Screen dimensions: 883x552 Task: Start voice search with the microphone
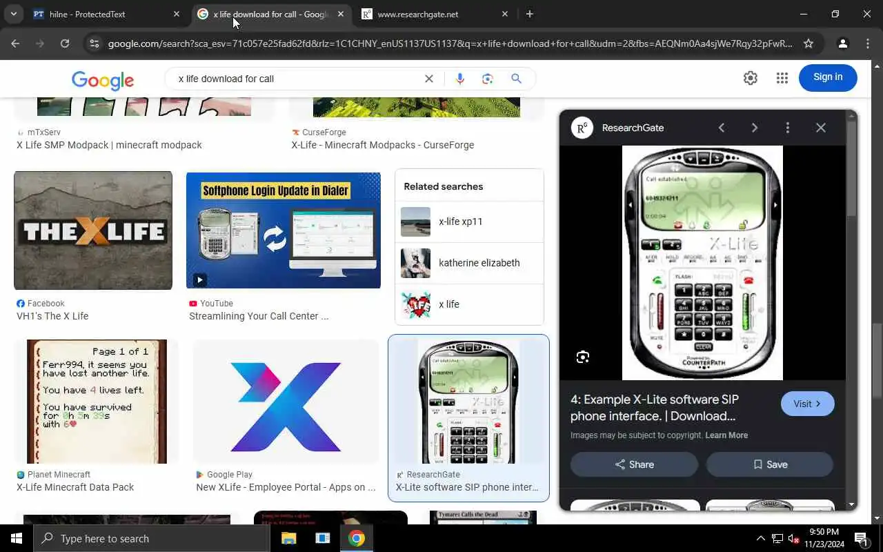460,79
